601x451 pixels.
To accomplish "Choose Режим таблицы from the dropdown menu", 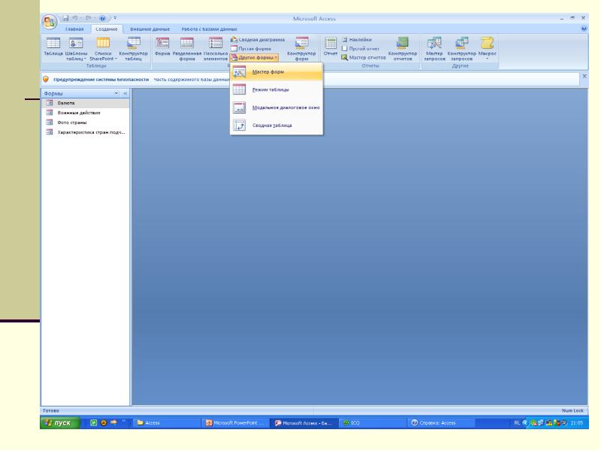I will 276,89.
